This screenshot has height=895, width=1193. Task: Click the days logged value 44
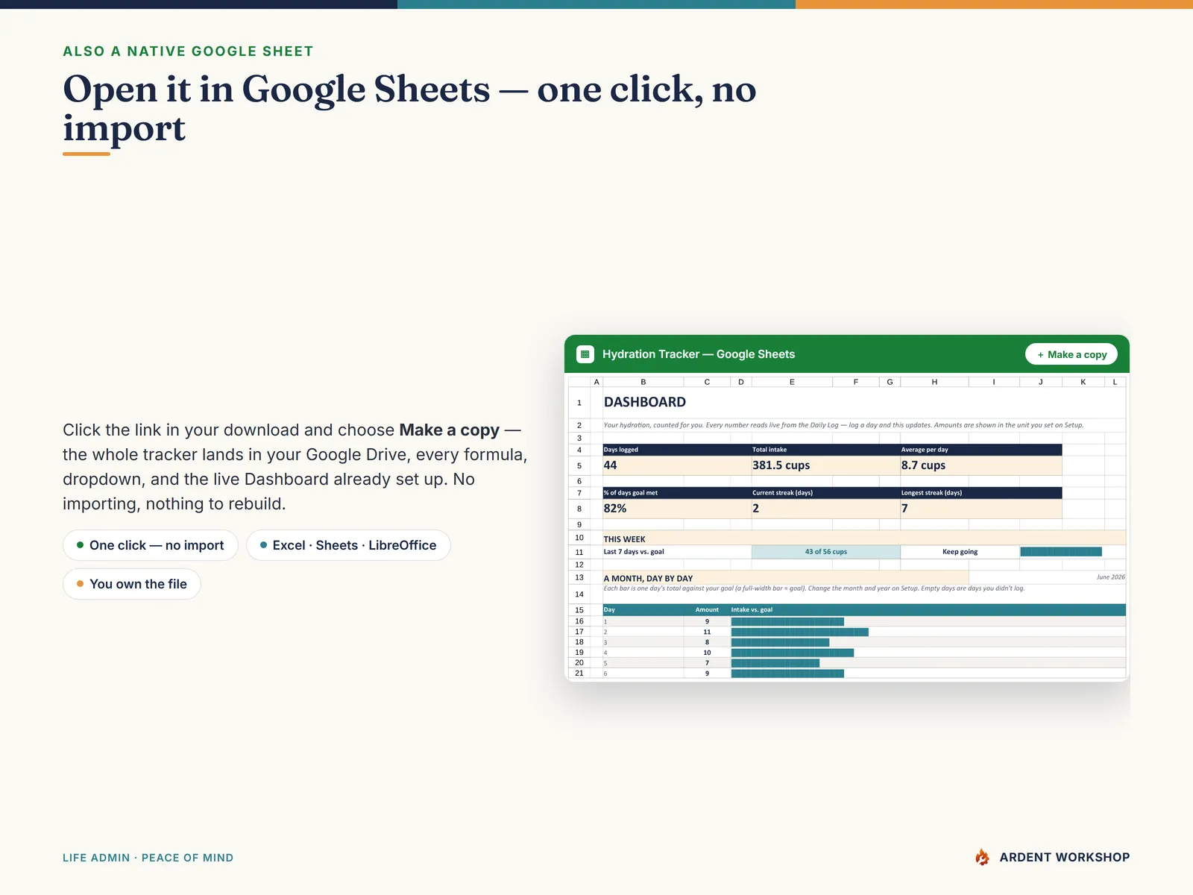point(677,465)
